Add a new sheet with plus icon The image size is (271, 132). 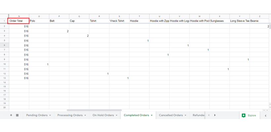[11, 115]
